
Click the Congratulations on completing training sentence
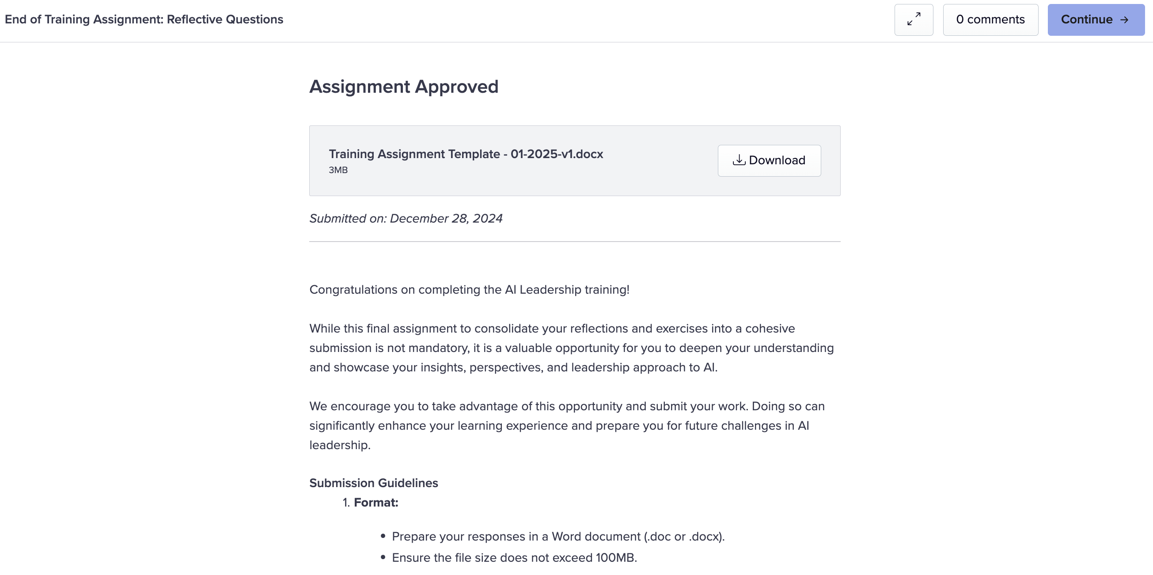pos(469,290)
